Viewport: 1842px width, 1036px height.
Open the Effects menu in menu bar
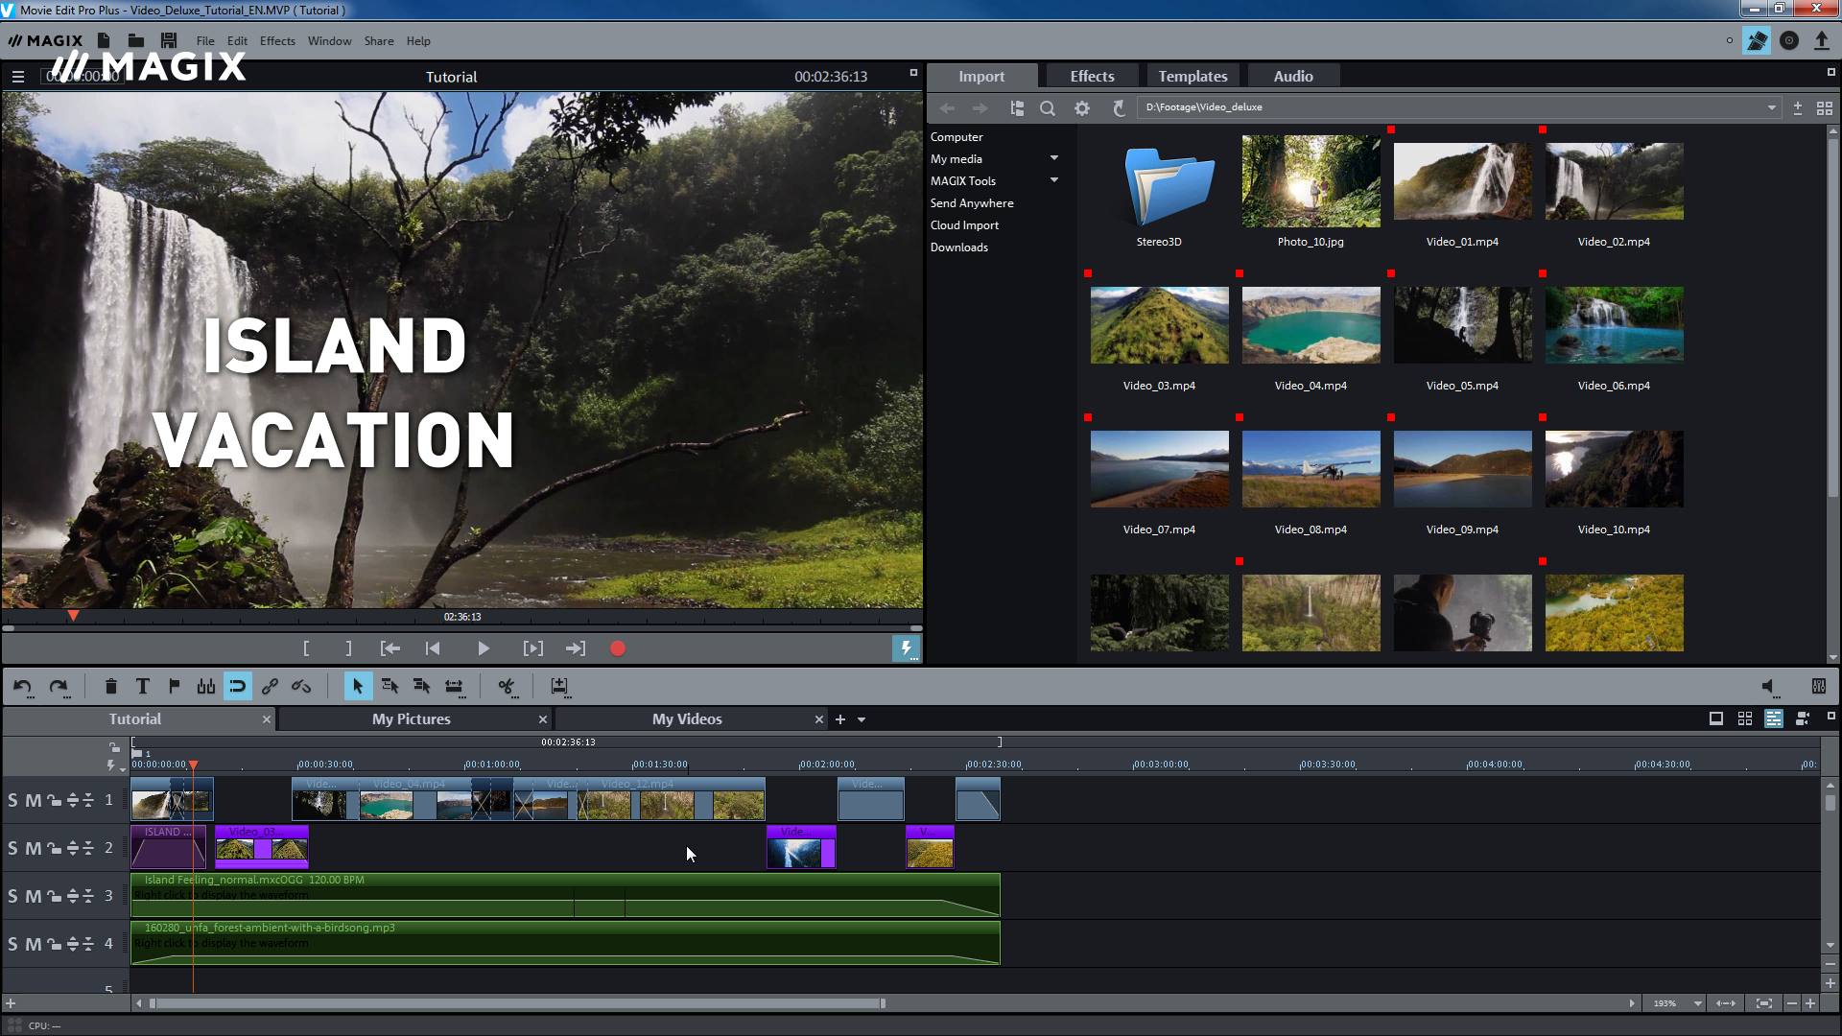[275, 40]
